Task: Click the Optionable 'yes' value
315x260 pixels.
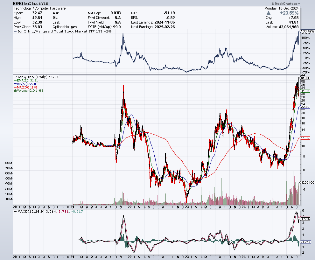Action: [74, 27]
